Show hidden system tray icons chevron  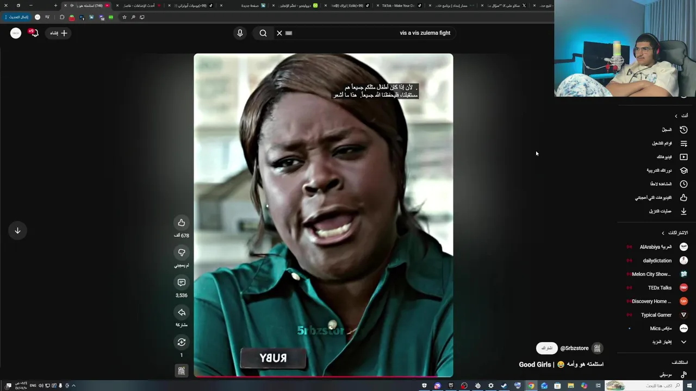73,386
